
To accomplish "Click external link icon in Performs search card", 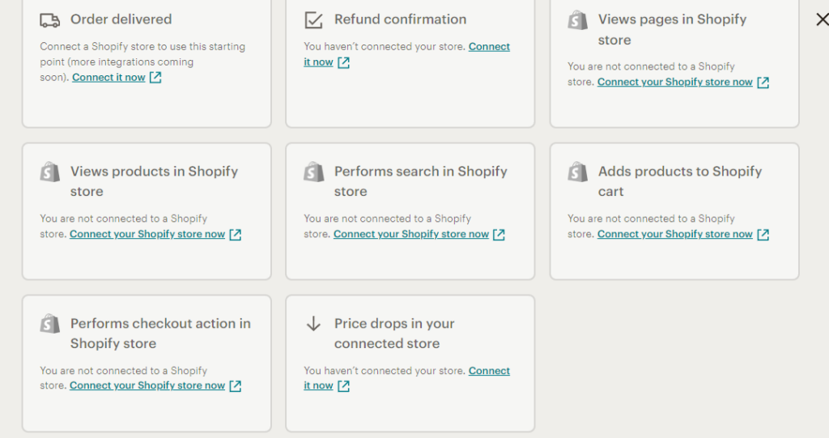I will point(499,234).
